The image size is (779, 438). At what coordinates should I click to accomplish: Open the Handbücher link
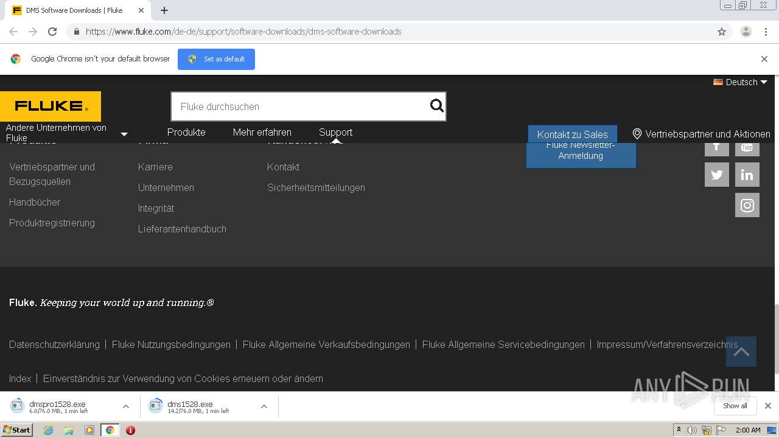click(x=35, y=202)
